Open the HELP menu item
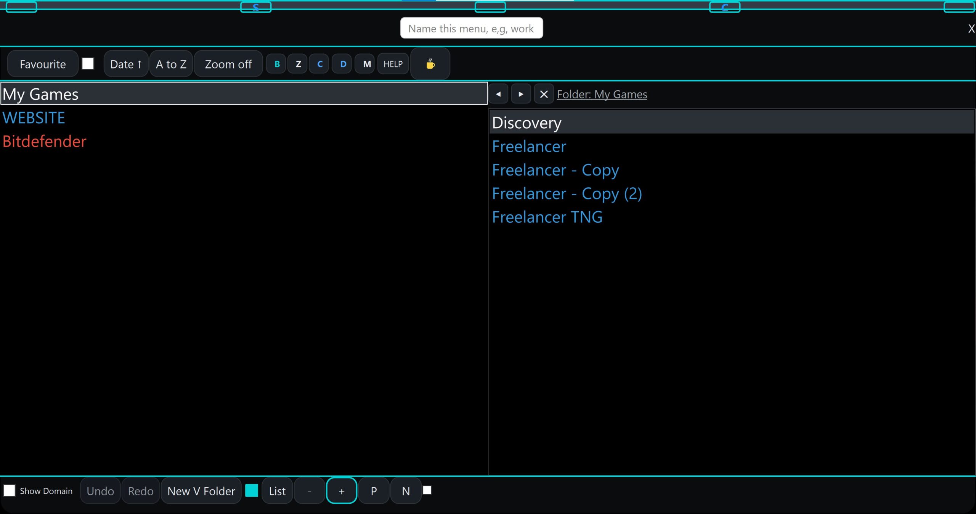Viewport: 976px width, 514px height. (393, 64)
